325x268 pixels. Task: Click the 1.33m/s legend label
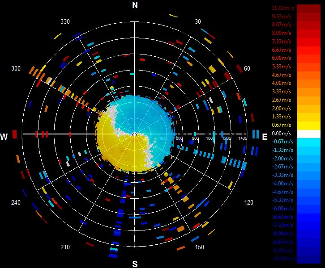(x=282, y=117)
